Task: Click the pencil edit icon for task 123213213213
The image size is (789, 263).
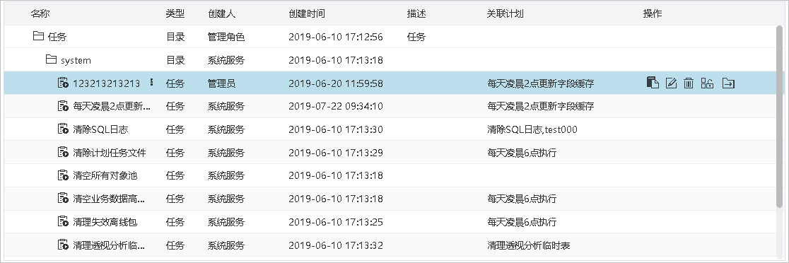Action: pyautogui.click(x=671, y=83)
